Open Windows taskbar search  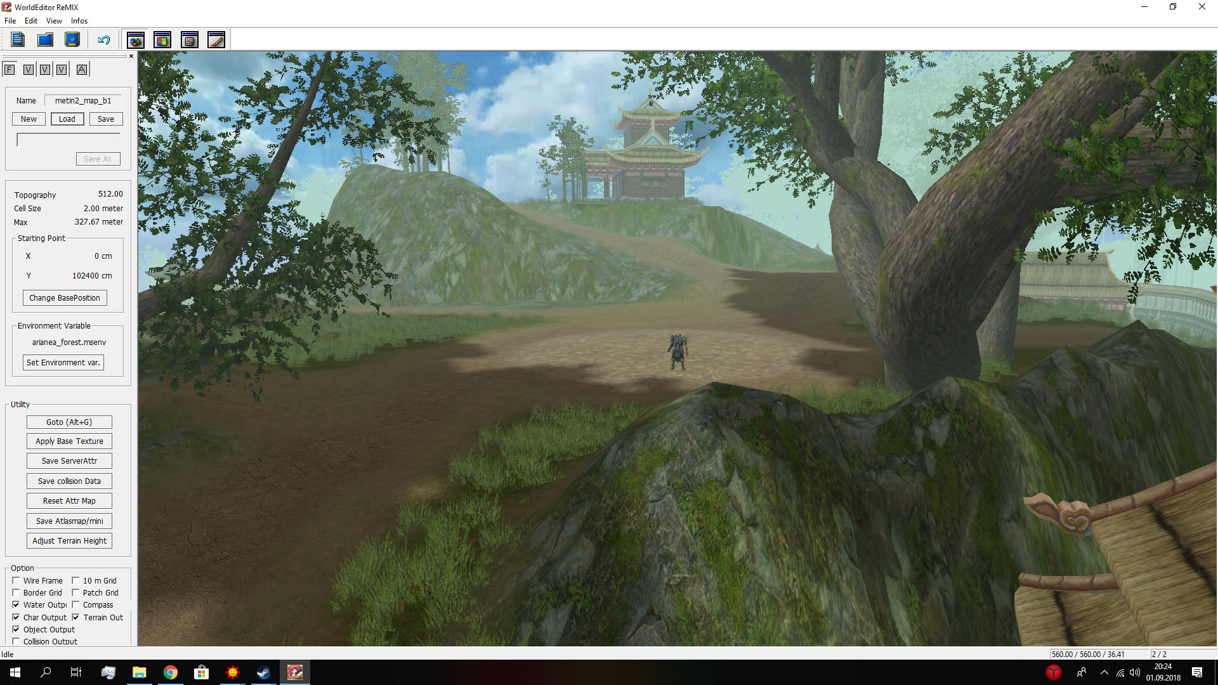coord(46,672)
